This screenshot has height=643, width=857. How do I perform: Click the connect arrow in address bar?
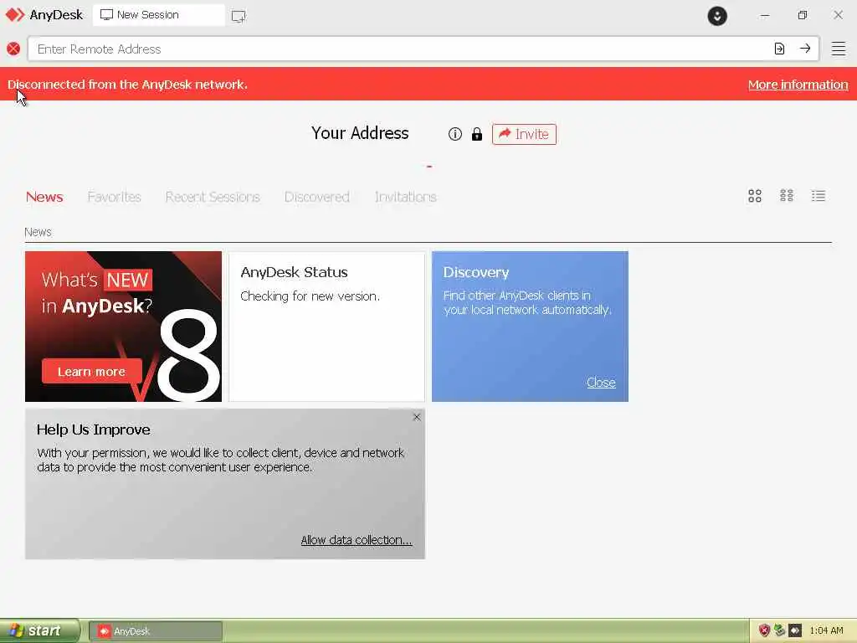pyautogui.click(x=805, y=49)
